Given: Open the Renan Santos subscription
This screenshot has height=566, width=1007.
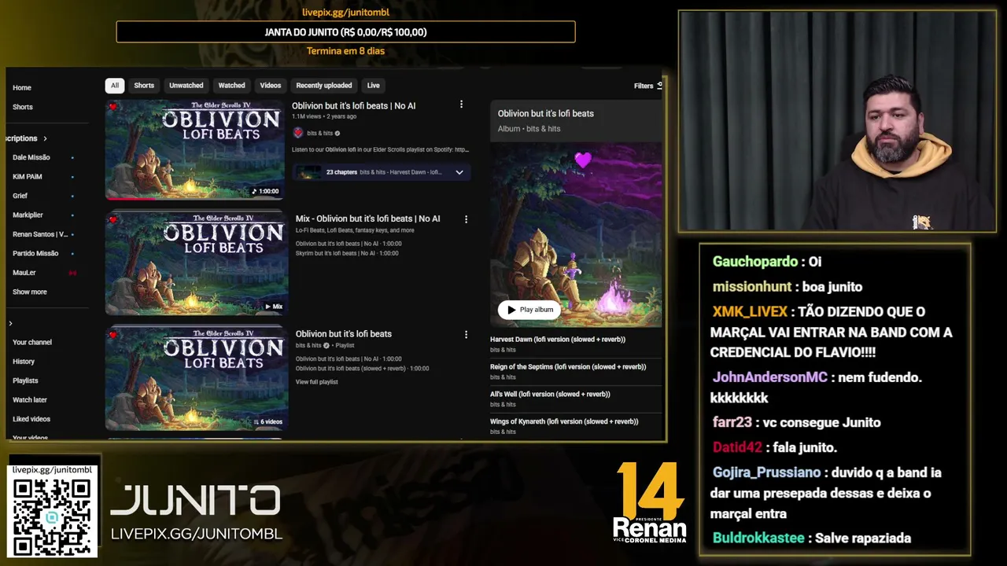Looking at the screenshot, I should pyautogui.click(x=40, y=234).
